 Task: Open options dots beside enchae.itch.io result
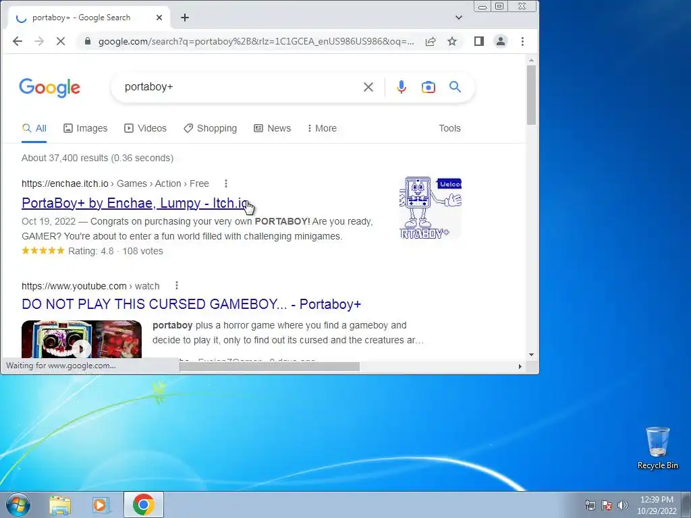tap(226, 183)
